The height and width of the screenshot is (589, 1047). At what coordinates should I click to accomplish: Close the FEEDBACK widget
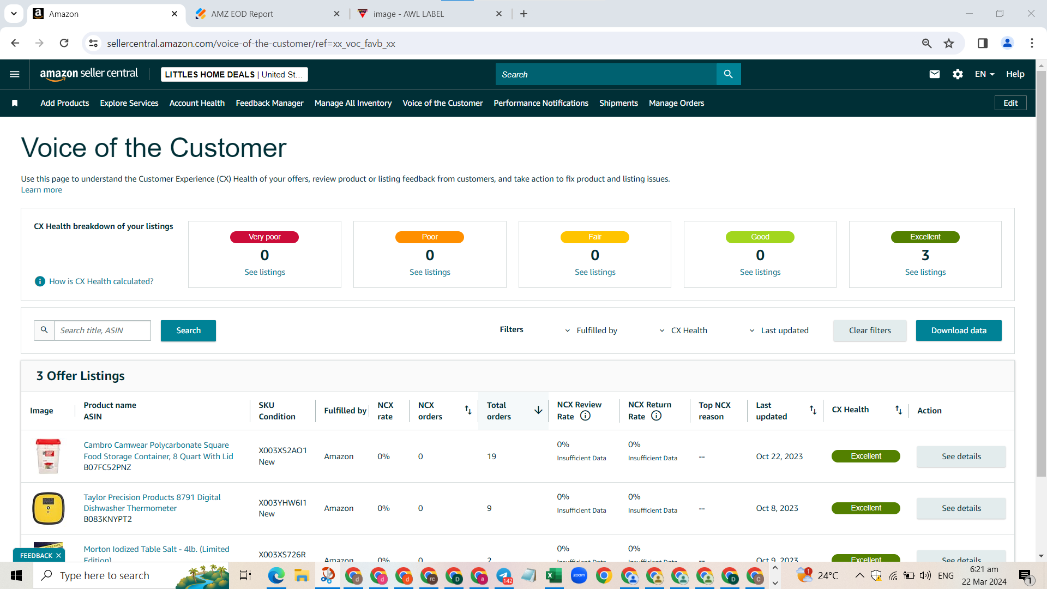pyautogui.click(x=58, y=556)
